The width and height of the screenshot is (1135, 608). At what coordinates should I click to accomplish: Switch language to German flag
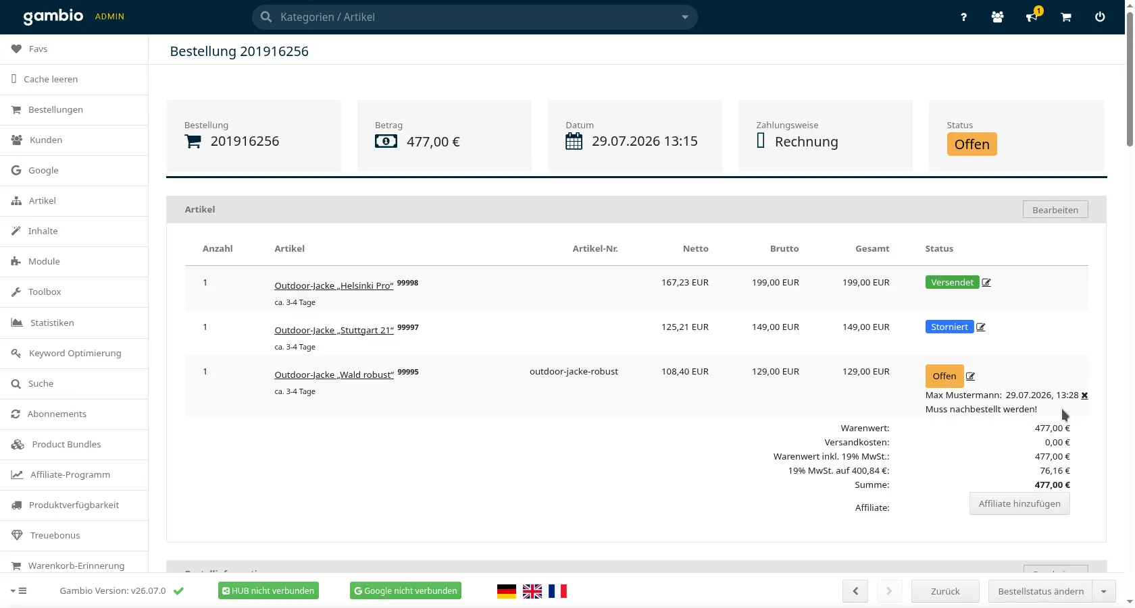[507, 591]
